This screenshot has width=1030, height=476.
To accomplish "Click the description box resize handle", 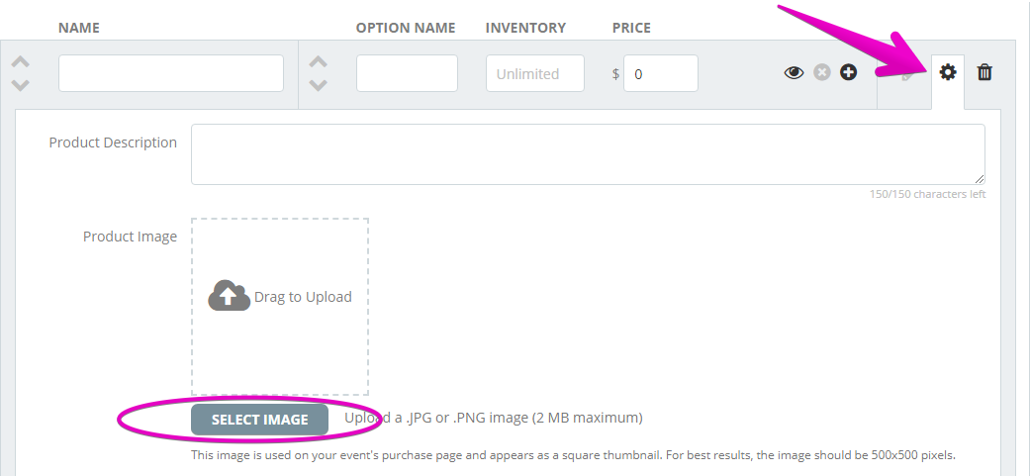I will pyautogui.click(x=980, y=179).
